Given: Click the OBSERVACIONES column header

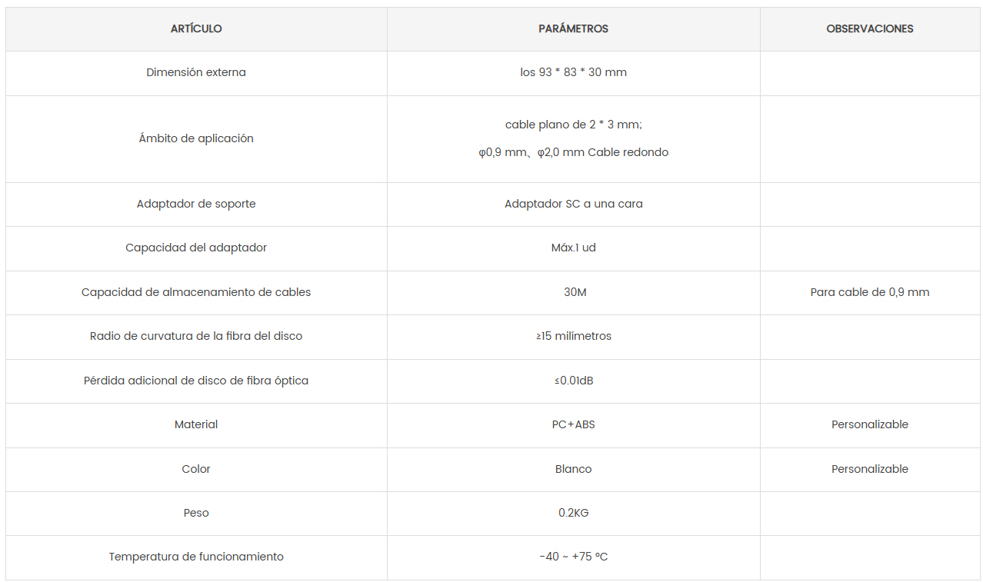Looking at the screenshot, I should click(x=870, y=29).
